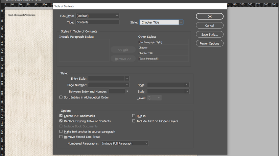The width and height of the screenshot is (279, 156).
Task: Open Save Style dialog
Action: (210, 34)
